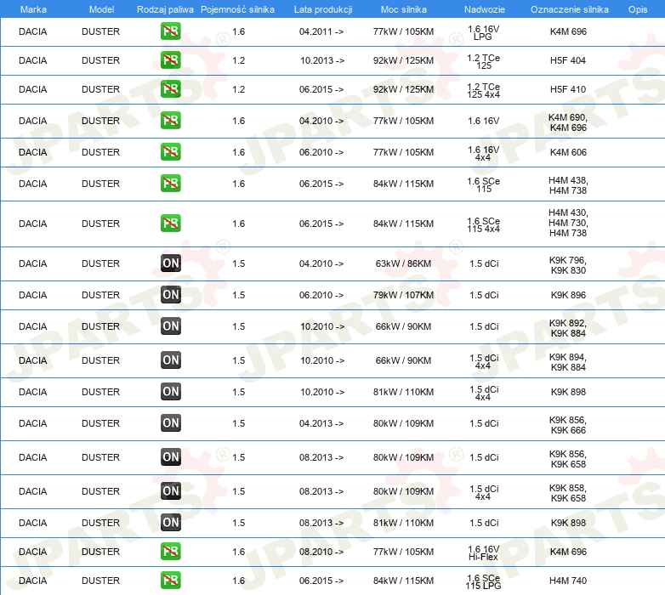This screenshot has height=595, width=665.
Task: Click the Rodzaj paliwa column header
Action: [165, 9]
